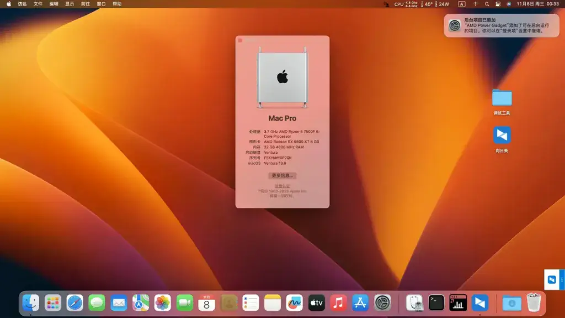Open App Store from the Dock

(360, 303)
